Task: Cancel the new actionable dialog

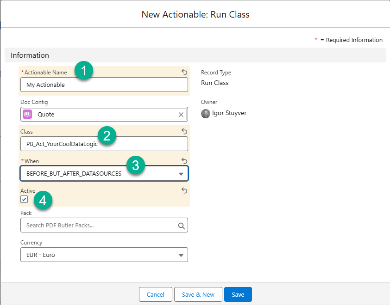Action: [x=155, y=294]
